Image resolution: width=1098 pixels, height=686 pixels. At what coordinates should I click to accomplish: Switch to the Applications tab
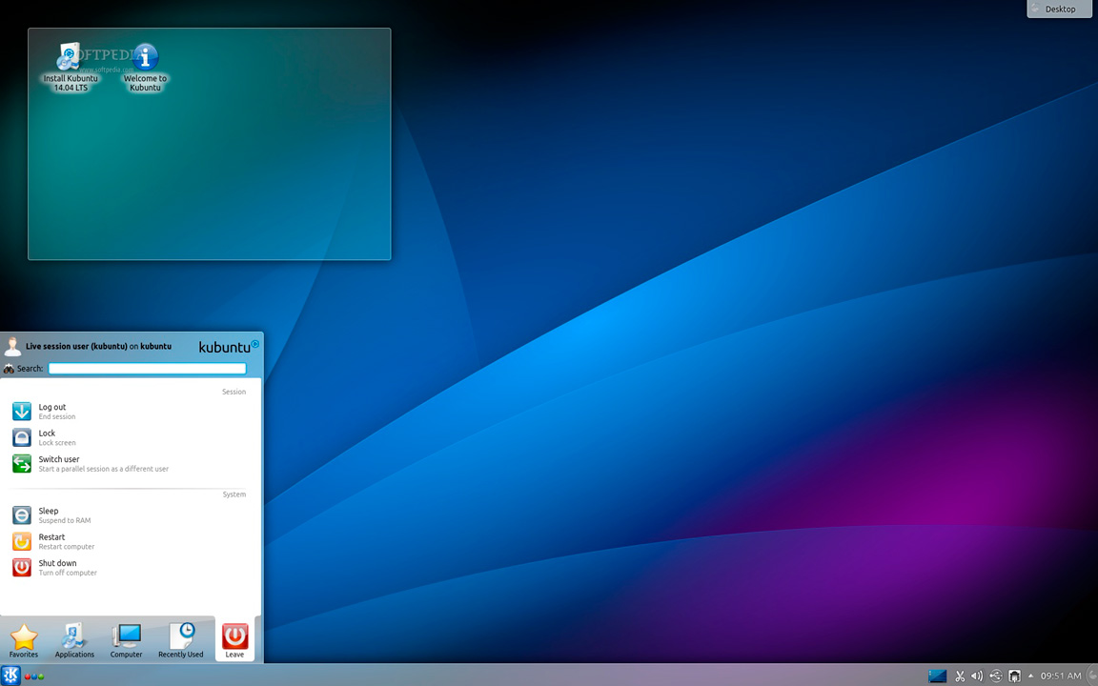(74, 641)
